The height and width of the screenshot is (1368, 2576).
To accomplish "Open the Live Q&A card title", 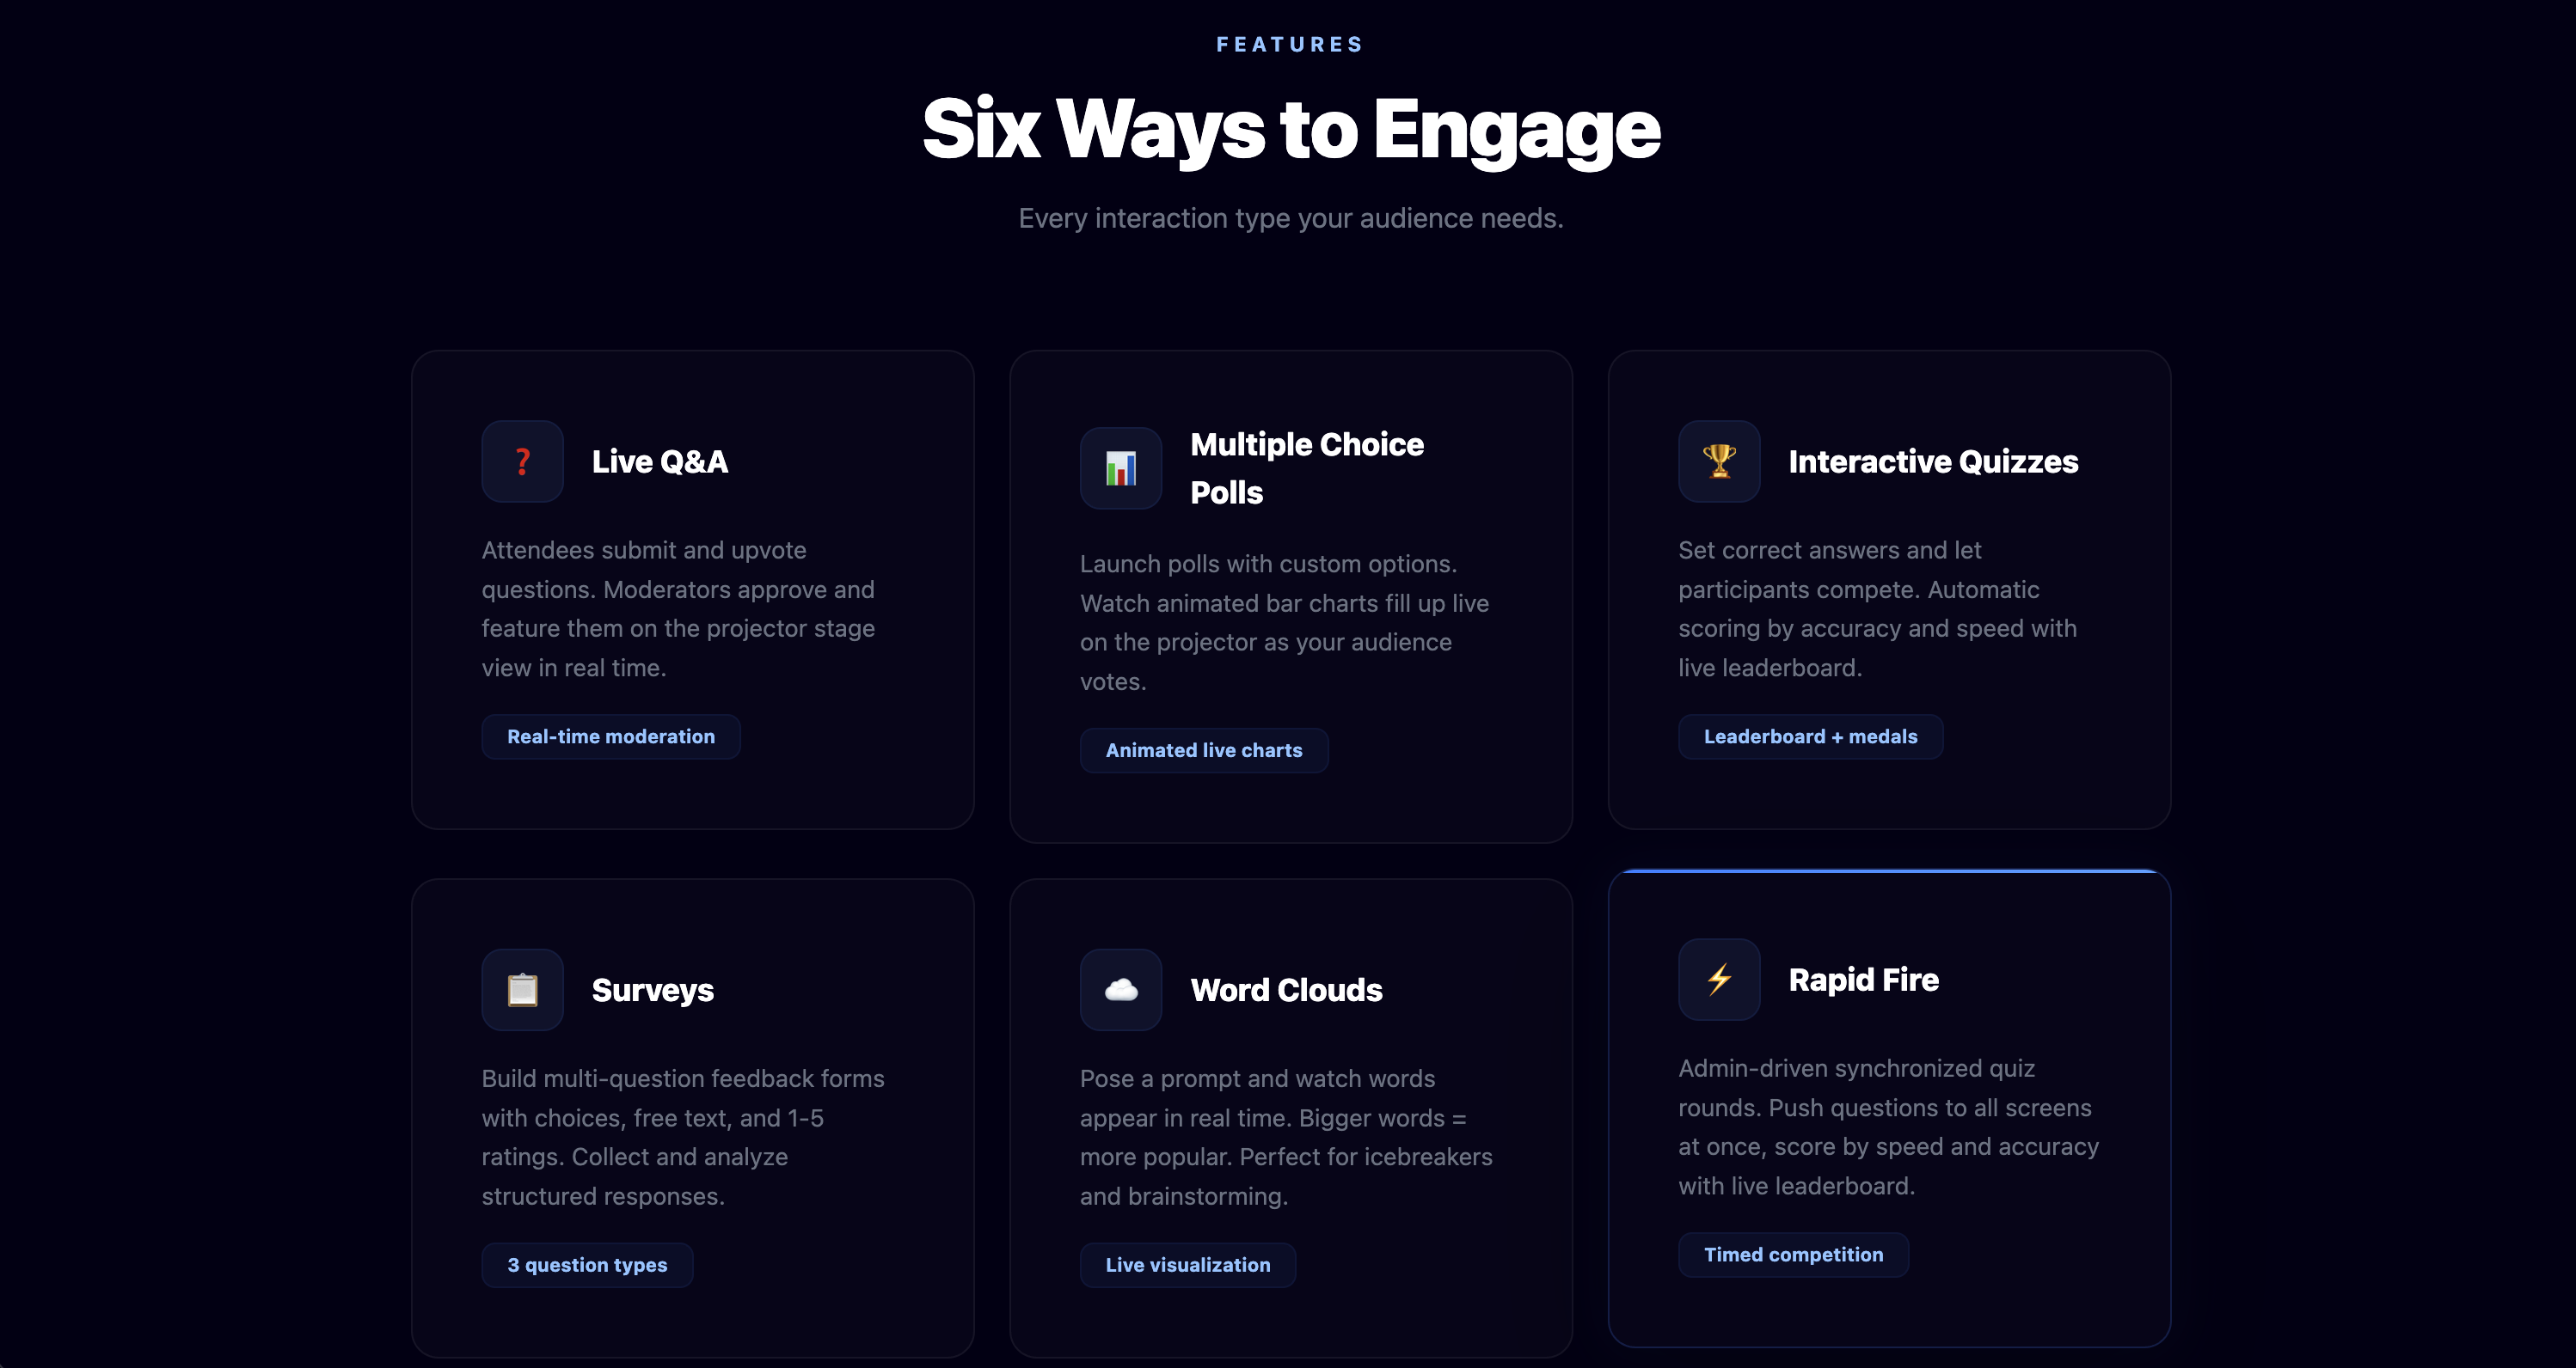I will (x=660, y=461).
